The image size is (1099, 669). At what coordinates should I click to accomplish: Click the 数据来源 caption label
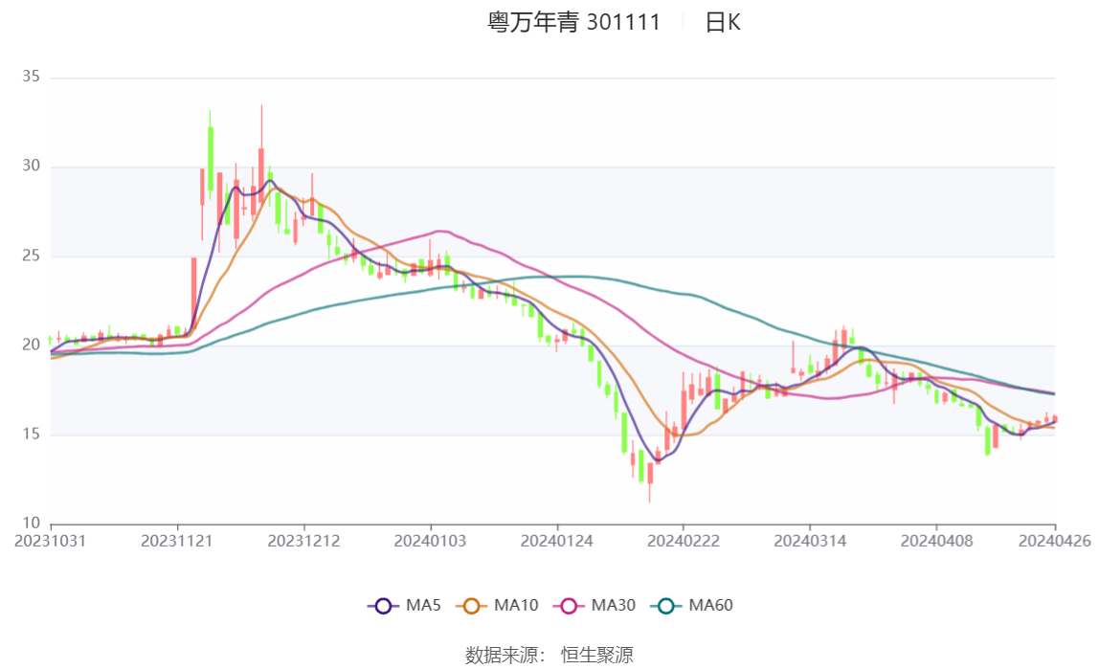tap(501, 656)
